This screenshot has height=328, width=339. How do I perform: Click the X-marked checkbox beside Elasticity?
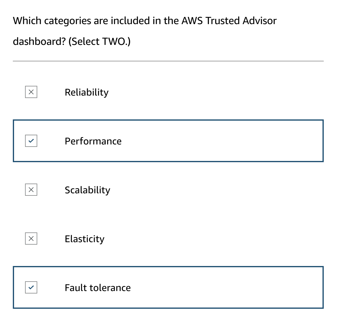(x=31, y=239)
